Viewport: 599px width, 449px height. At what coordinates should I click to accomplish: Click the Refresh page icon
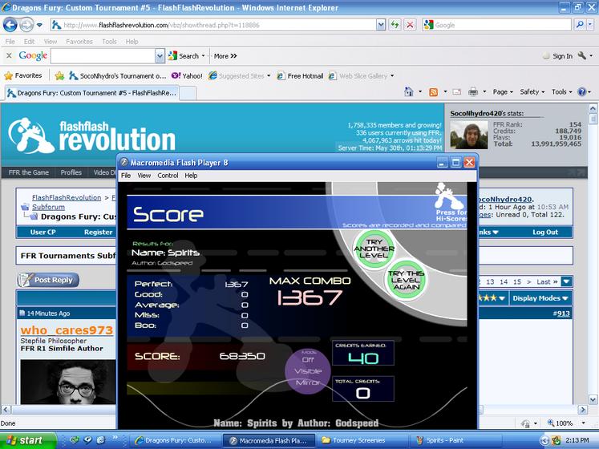(395, 25)
